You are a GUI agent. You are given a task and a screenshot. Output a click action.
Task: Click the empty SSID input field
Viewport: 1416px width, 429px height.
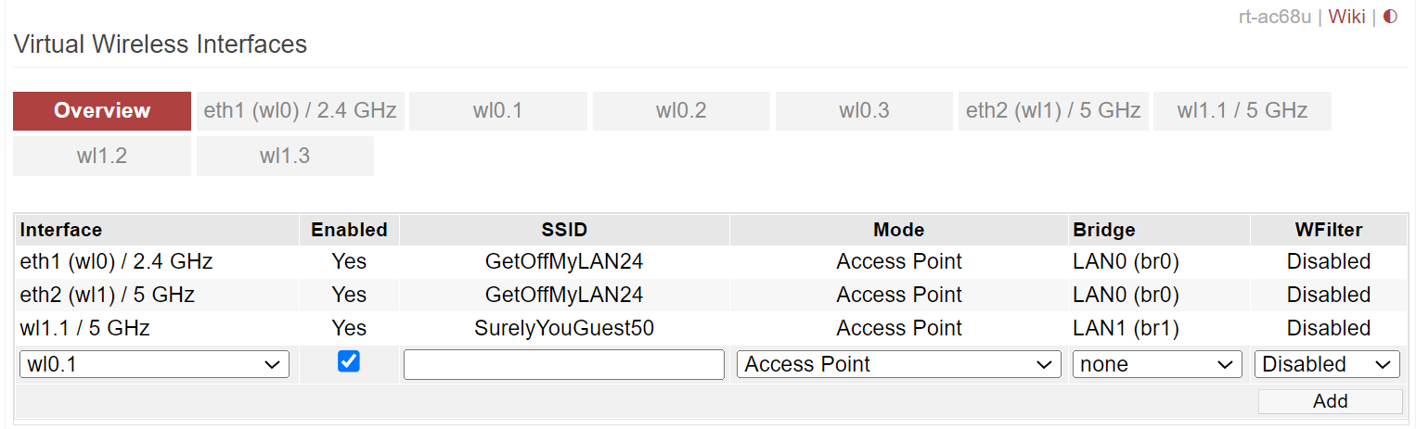(563, 364)
